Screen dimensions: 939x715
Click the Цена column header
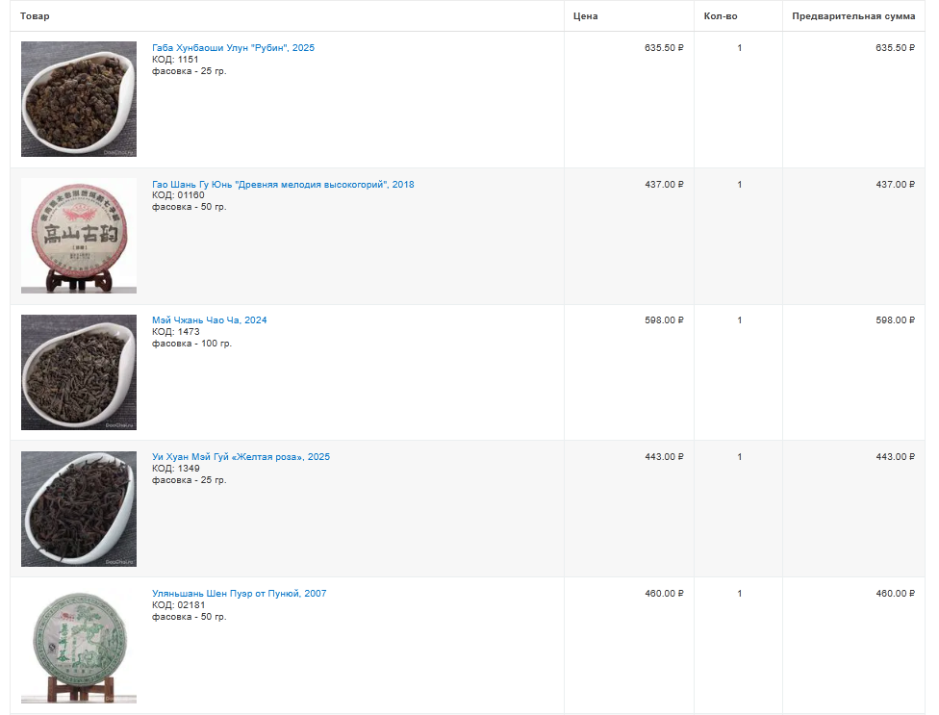tap(585, 16)
